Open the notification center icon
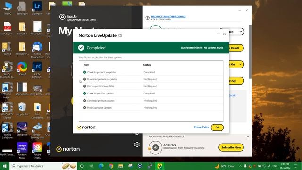The height and width of the screenshot is (170, 302). (x=296, y=166)
